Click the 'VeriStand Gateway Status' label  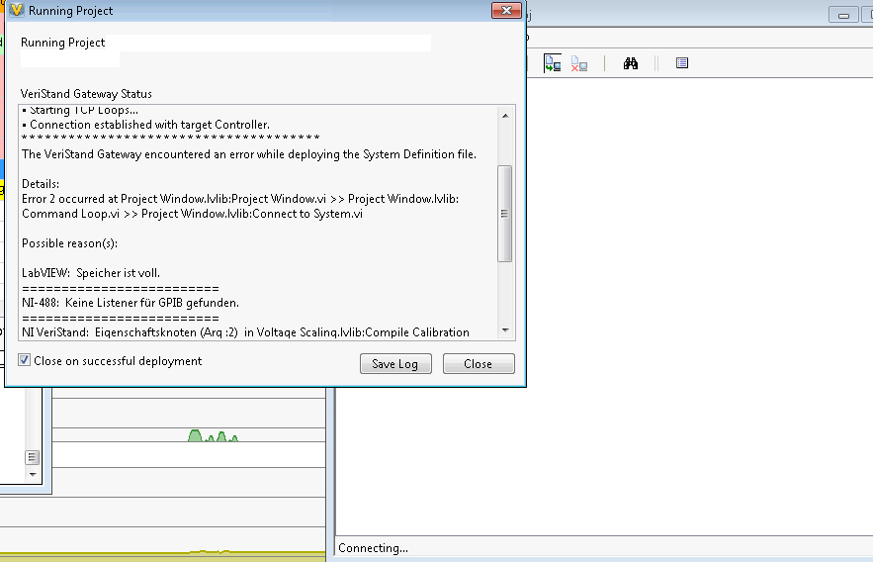(x=86, y=94)
